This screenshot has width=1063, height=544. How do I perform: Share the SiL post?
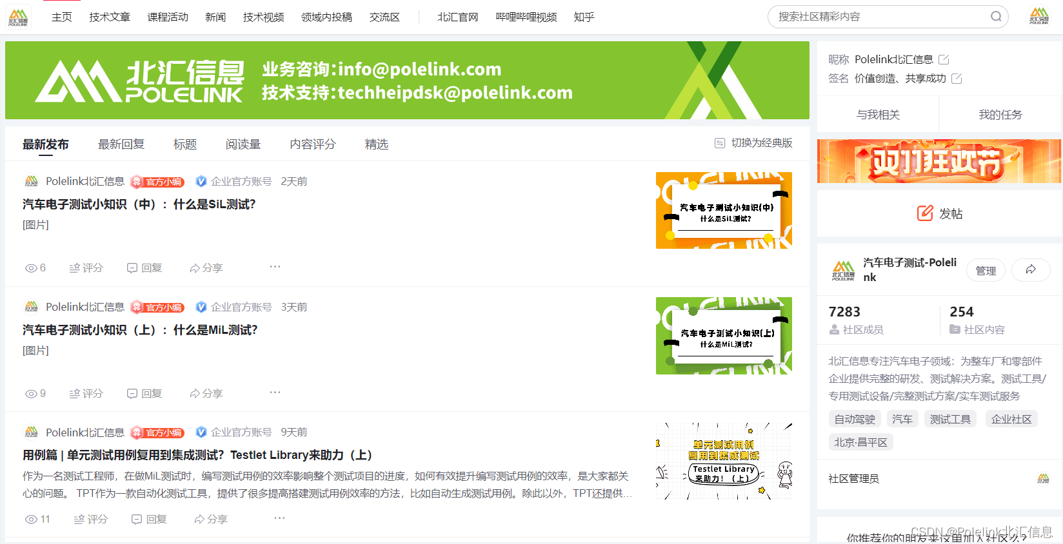(x=206, y=268)
